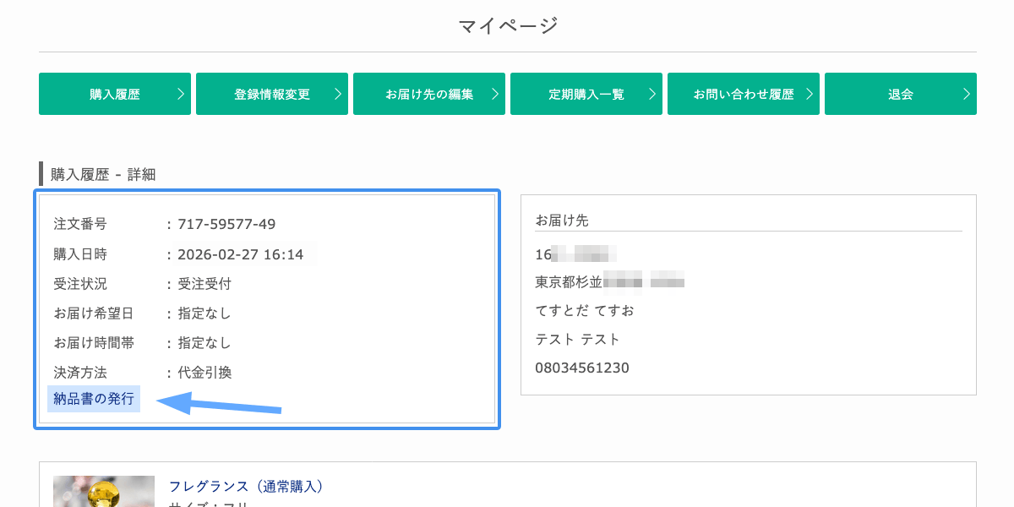Viewport: 1014px width, 507px height.
Task: Click the chevron arrow on 定期購入一覧 button
Action: click(651, 94)
